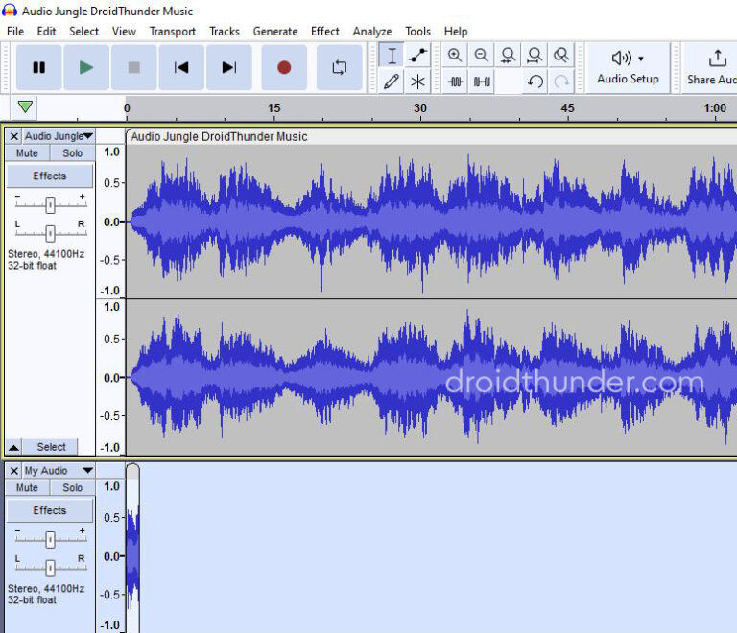Viewport: 737px width, 633px height.
Task: Skip to End of the project
Action: pos(229,68)
